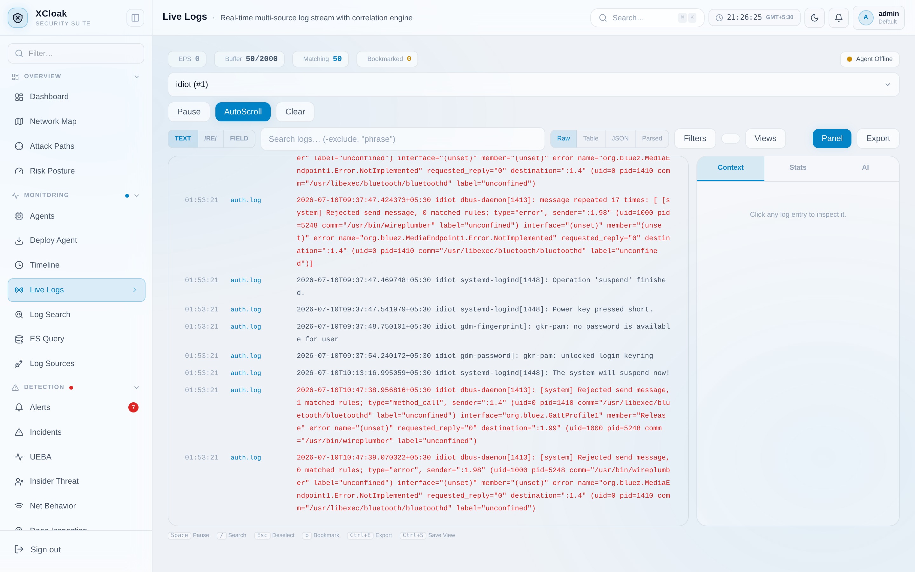Image resolution: width=915 pixels, height=572 pixels.
Task: Click the Matching 50 counter
Action: [x=321, y=59]
